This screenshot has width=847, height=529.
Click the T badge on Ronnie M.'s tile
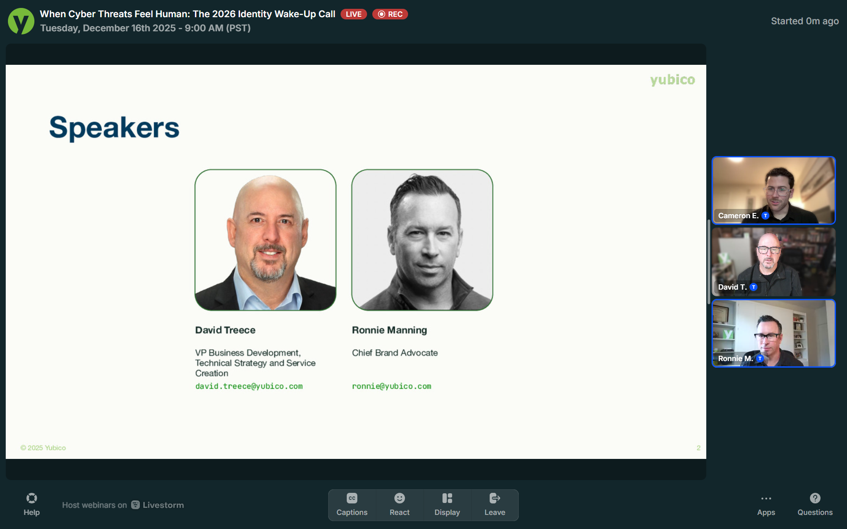pyautogui.click(x=760, y=358)
